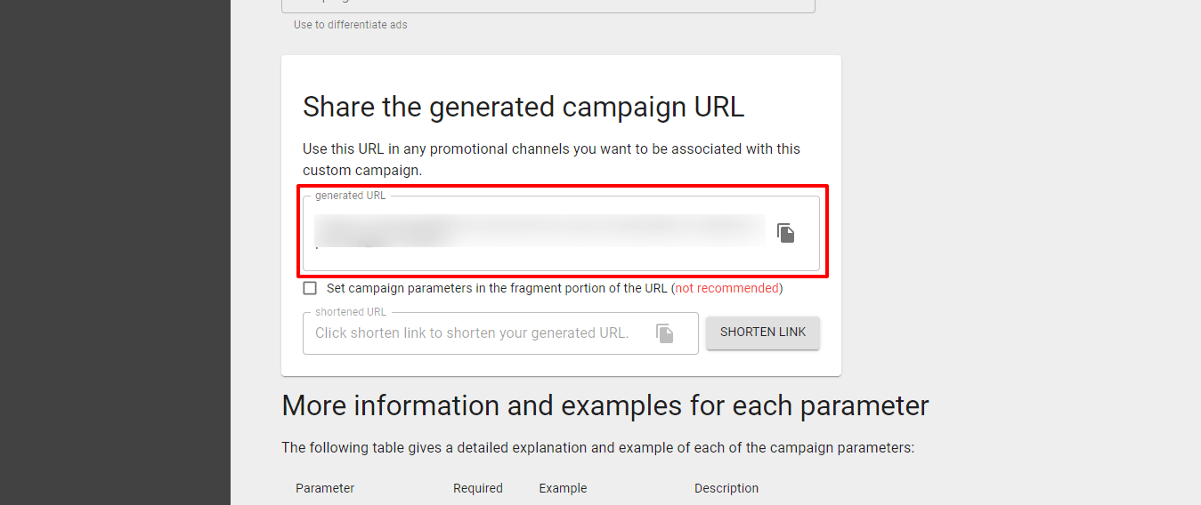
Task: Click 'The following table gives a detailed explanation' text
Action: pos(598,448)
